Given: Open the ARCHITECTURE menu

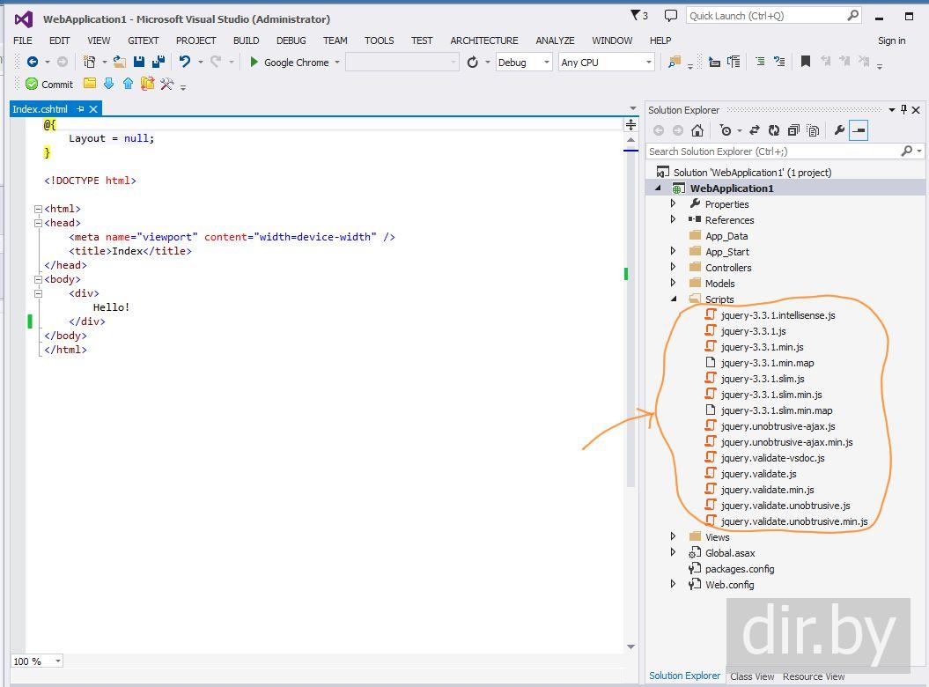Looking at the screenshot, I should point(483,41).
